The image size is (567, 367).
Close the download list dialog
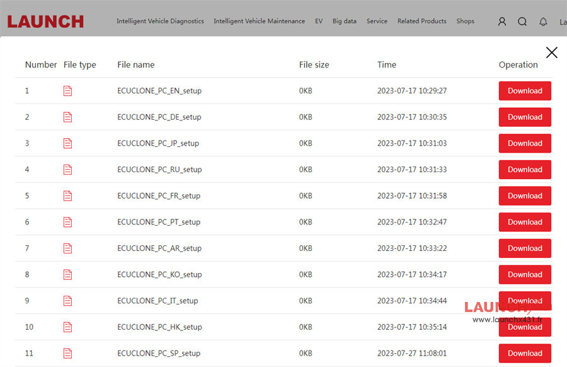pyautogui.click(x=551, y=52)
